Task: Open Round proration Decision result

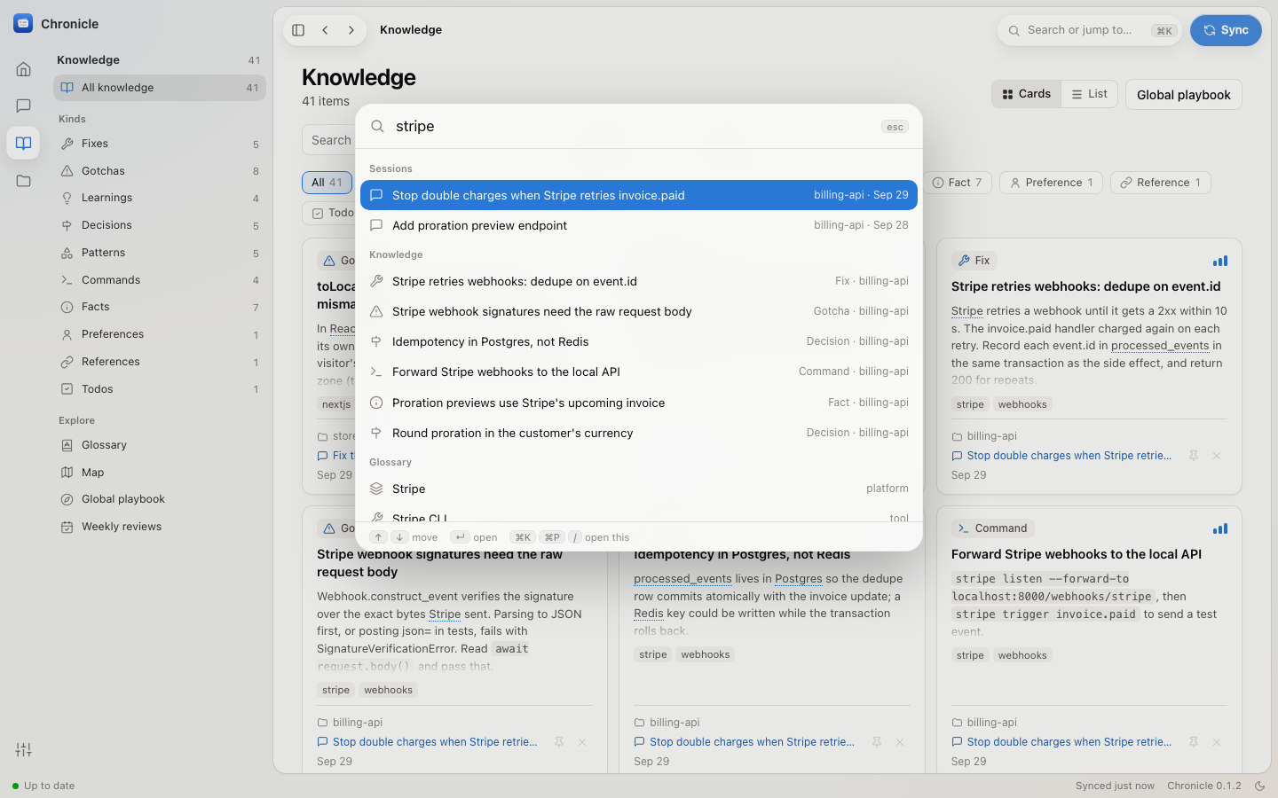Action: tap(639, 433)
